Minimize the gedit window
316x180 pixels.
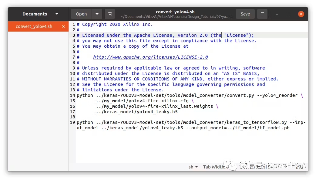277,14
